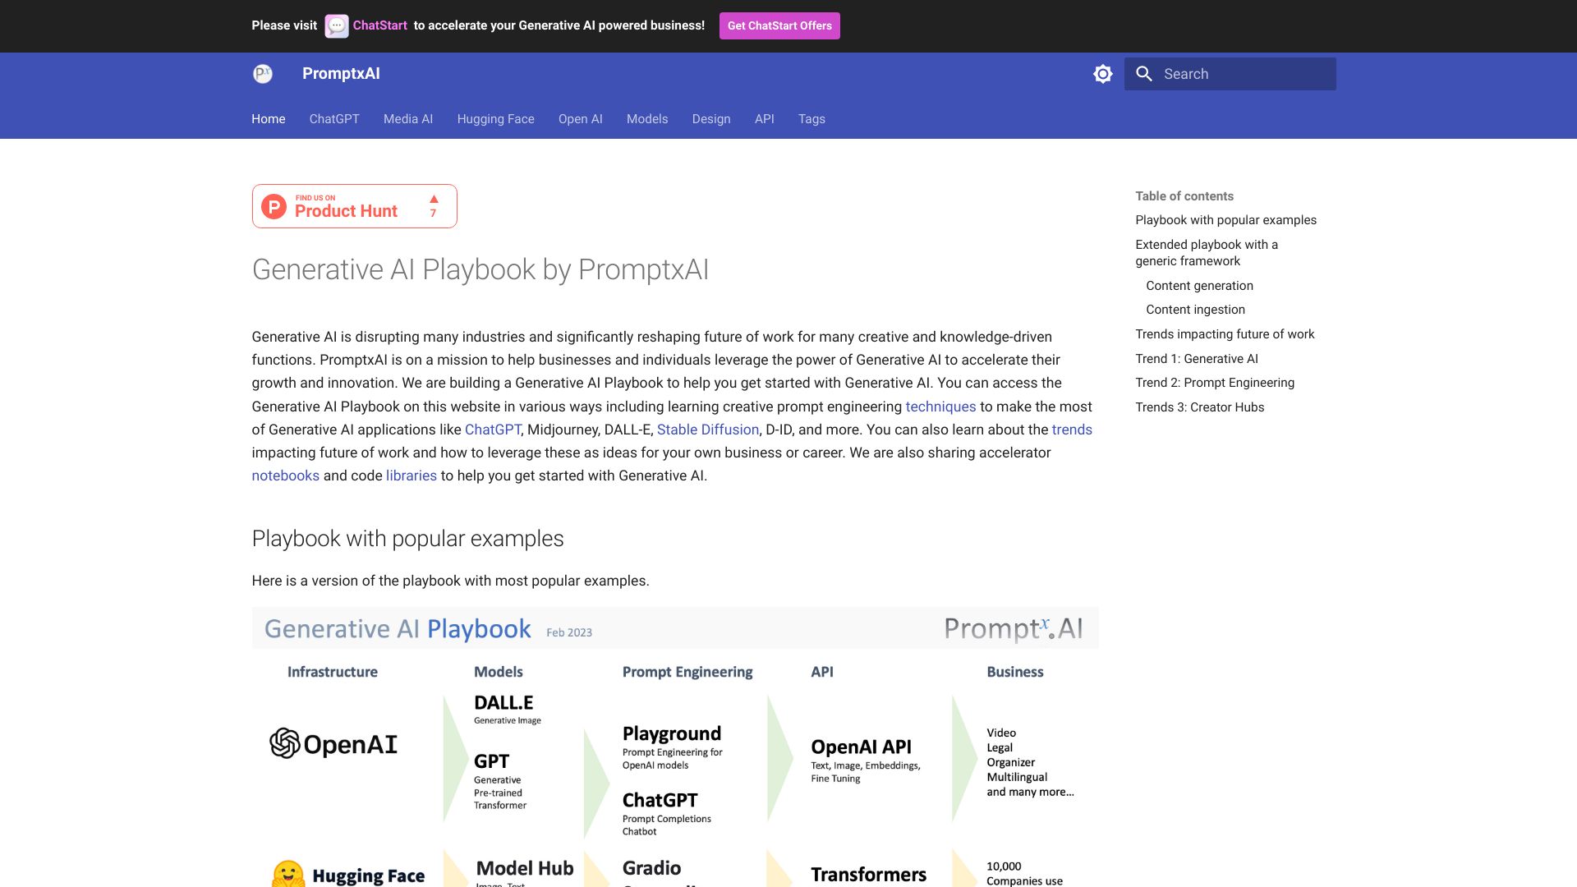This screenshot has height=887, width=1577.
Task: Open the Media AI section
Action: tap(407, 118)
